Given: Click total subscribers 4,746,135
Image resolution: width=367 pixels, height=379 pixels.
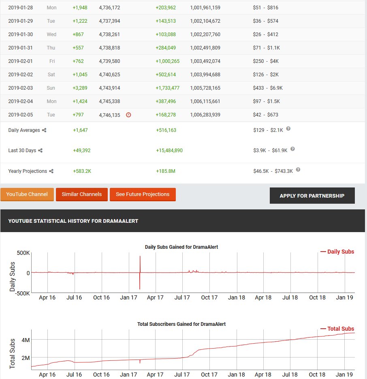Looking at the screenshot, I should pos(109,115).
